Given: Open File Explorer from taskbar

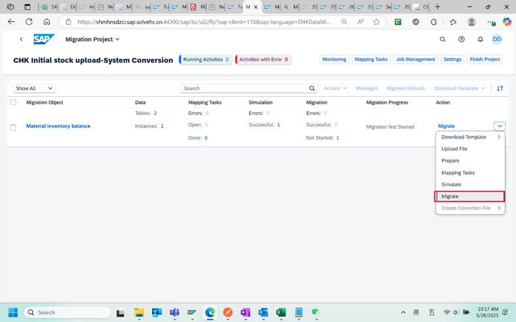Looking at the screenshot, I should (139, 312).
